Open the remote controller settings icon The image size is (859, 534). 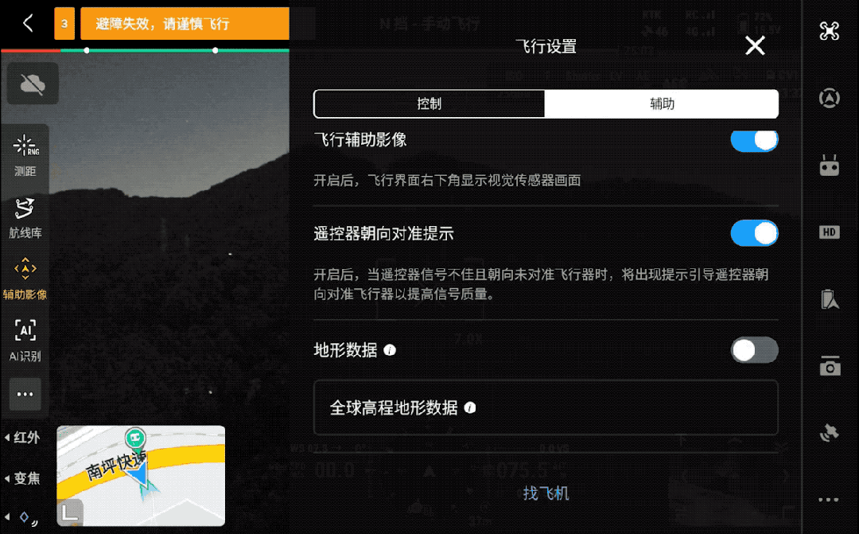coord(829,166)
